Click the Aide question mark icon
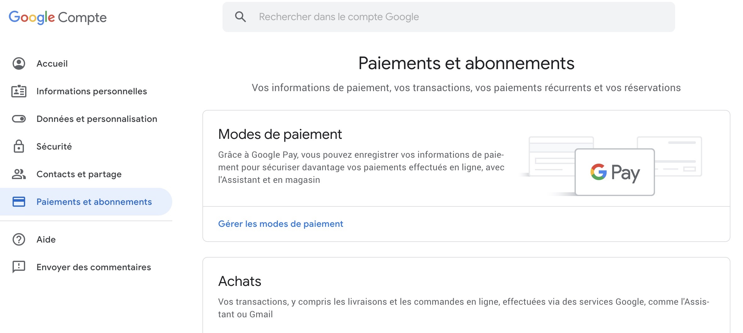 pyautogui.click(x=18, y=239)
